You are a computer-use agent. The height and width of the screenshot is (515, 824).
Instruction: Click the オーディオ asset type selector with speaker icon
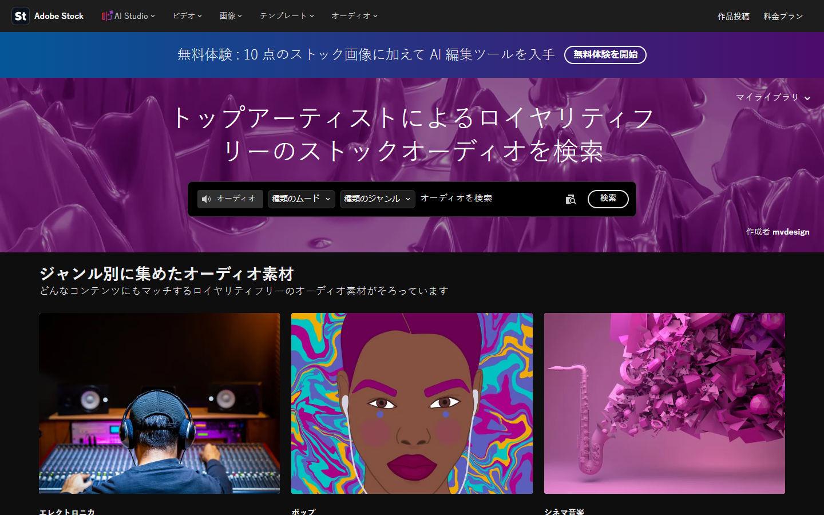230,199
